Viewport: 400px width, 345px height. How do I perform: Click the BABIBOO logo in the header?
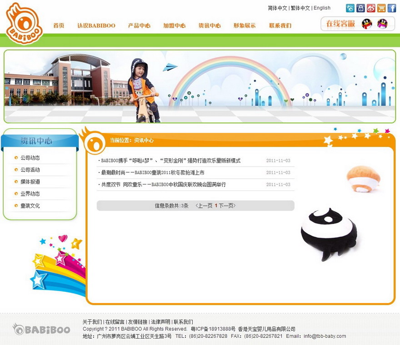pyautogui.click(x=24, y=24)
